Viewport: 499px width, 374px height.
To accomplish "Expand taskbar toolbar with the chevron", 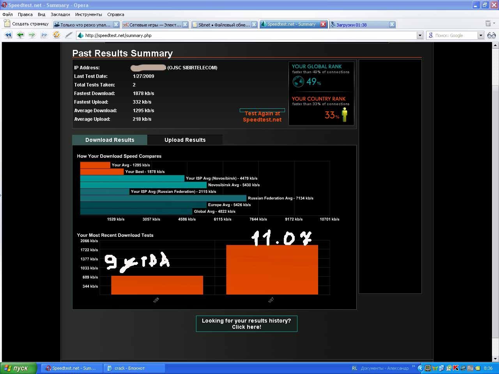I will point(413,366).
